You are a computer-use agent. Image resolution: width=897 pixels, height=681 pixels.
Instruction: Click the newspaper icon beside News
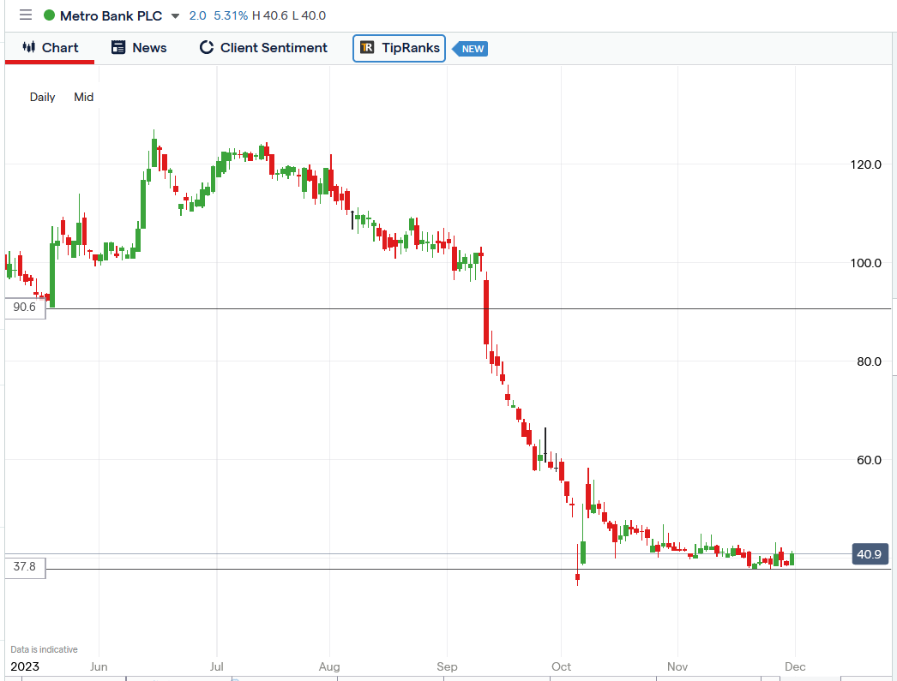[x=118, y=47]
